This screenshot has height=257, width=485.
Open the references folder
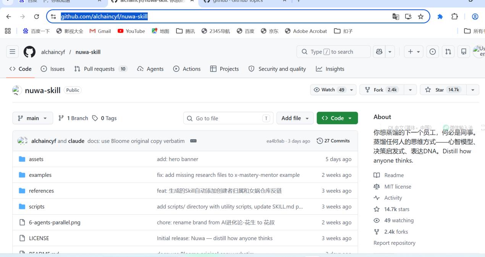[41, 191]
